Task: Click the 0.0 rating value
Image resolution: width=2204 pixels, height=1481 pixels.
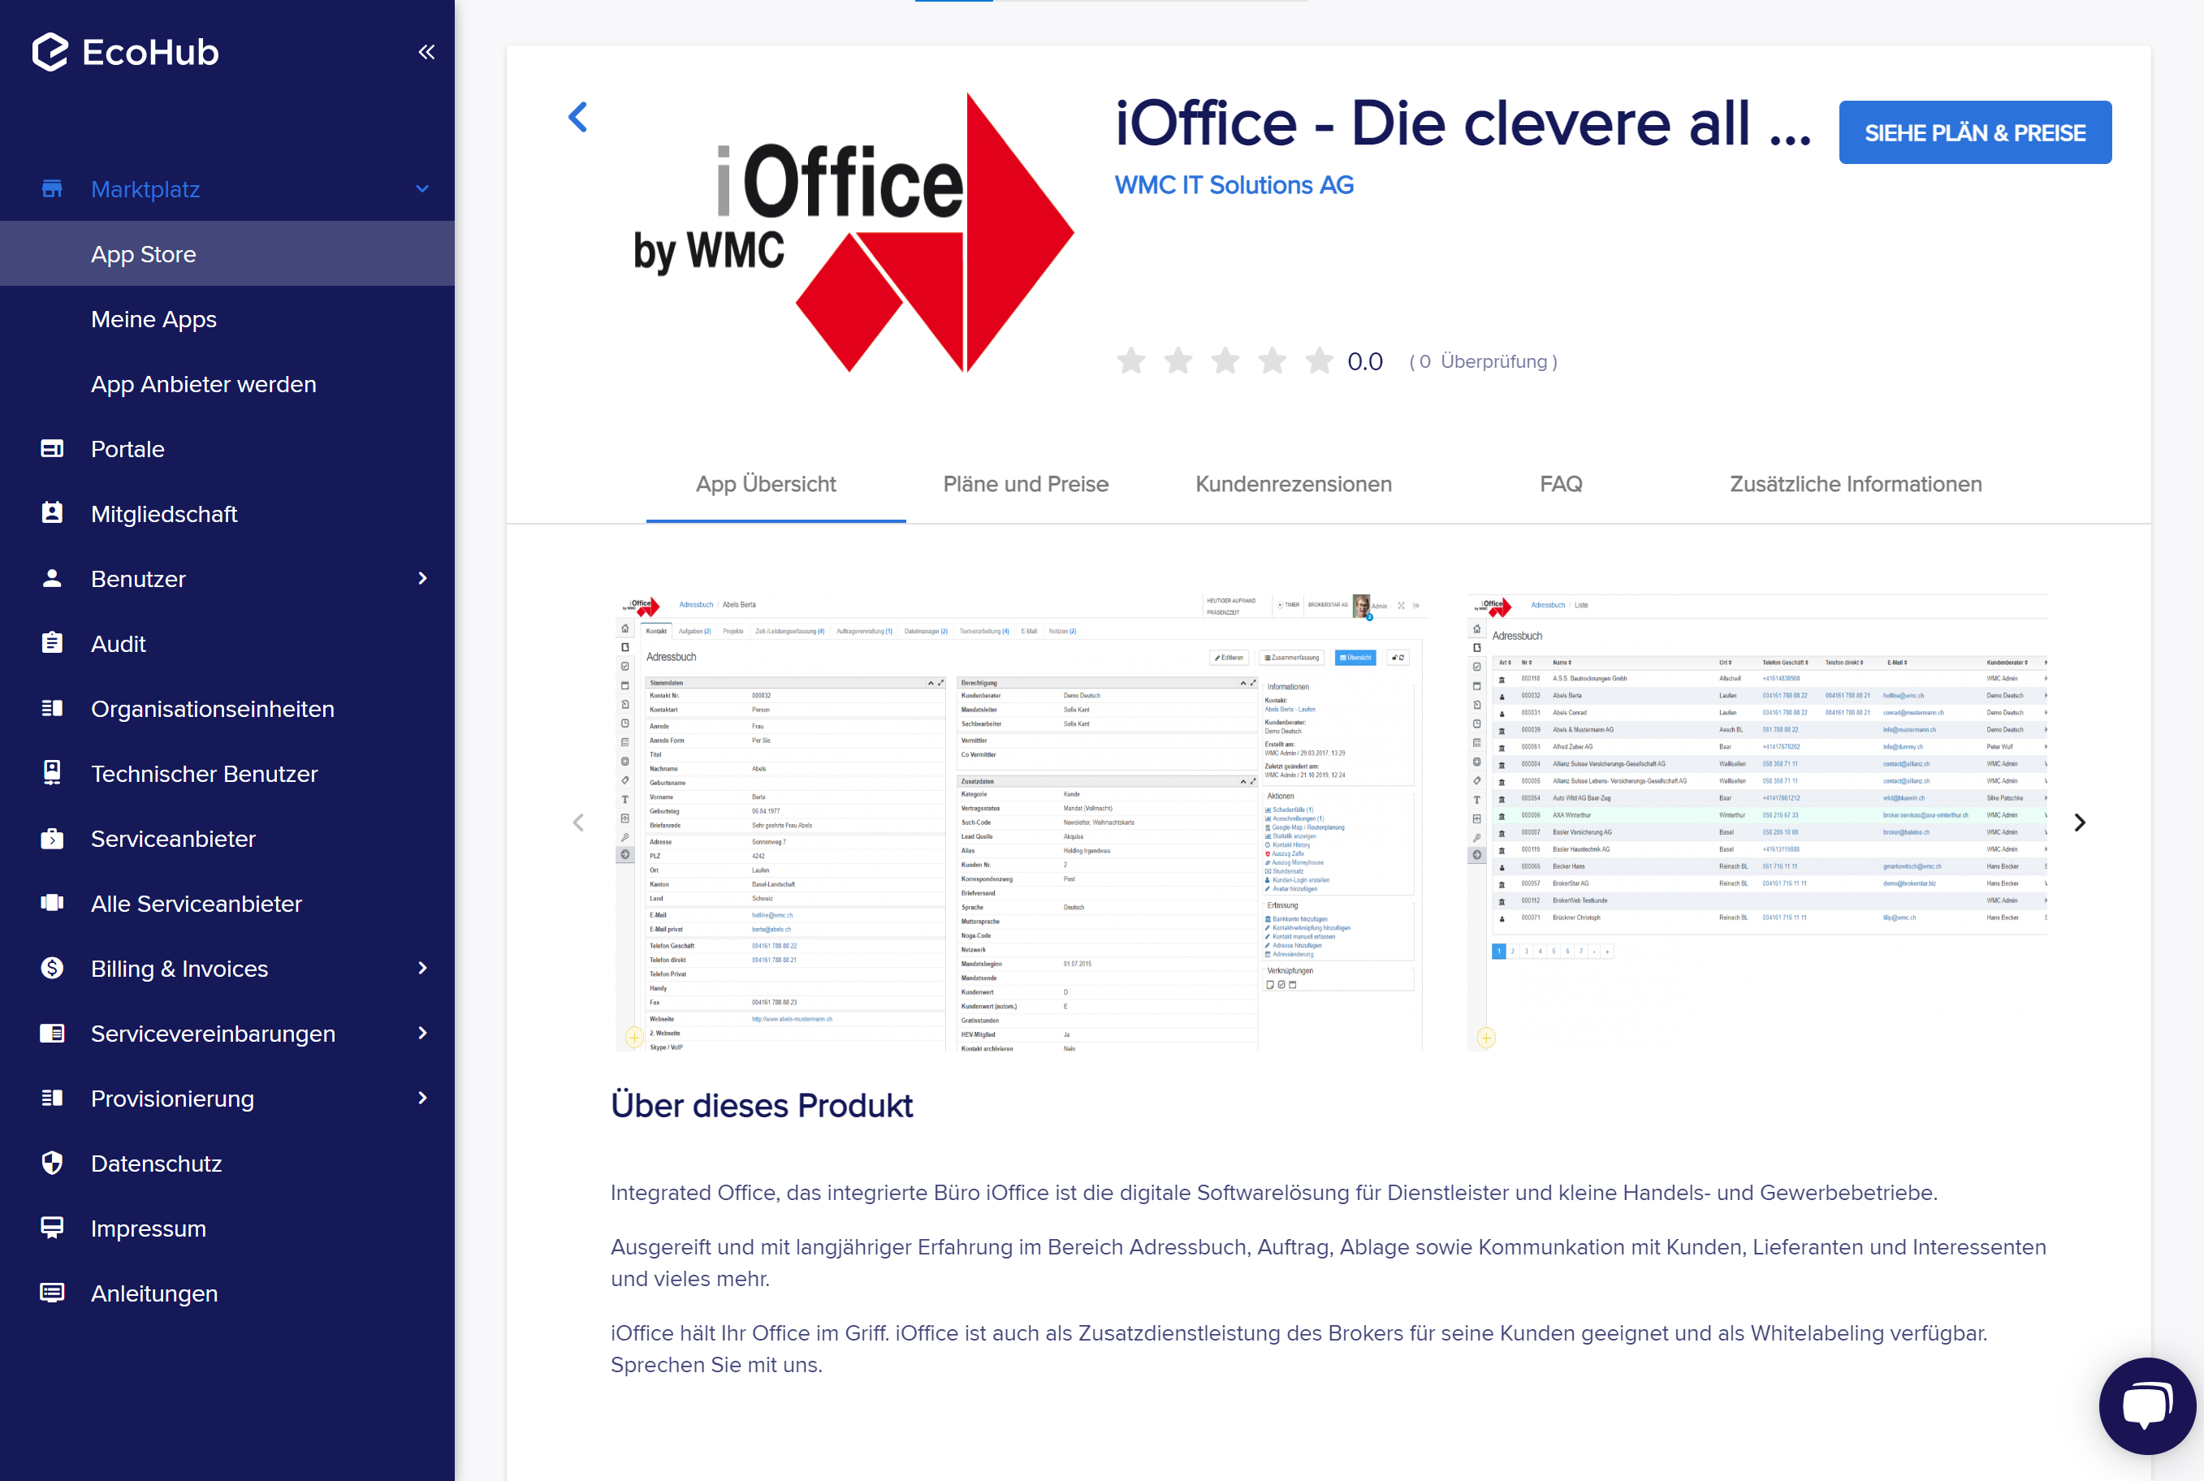Action: coord(1364,362)
